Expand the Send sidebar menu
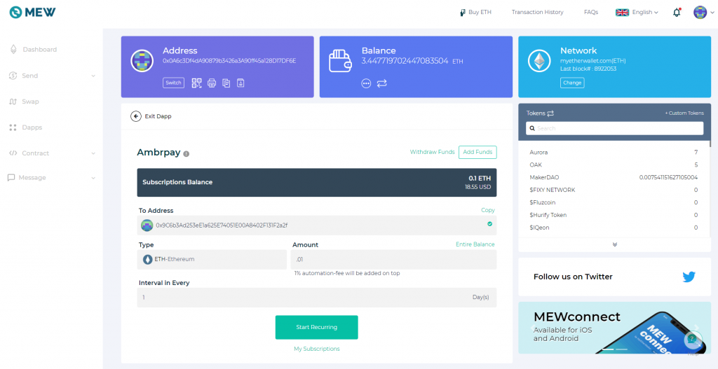 point(52,76)
